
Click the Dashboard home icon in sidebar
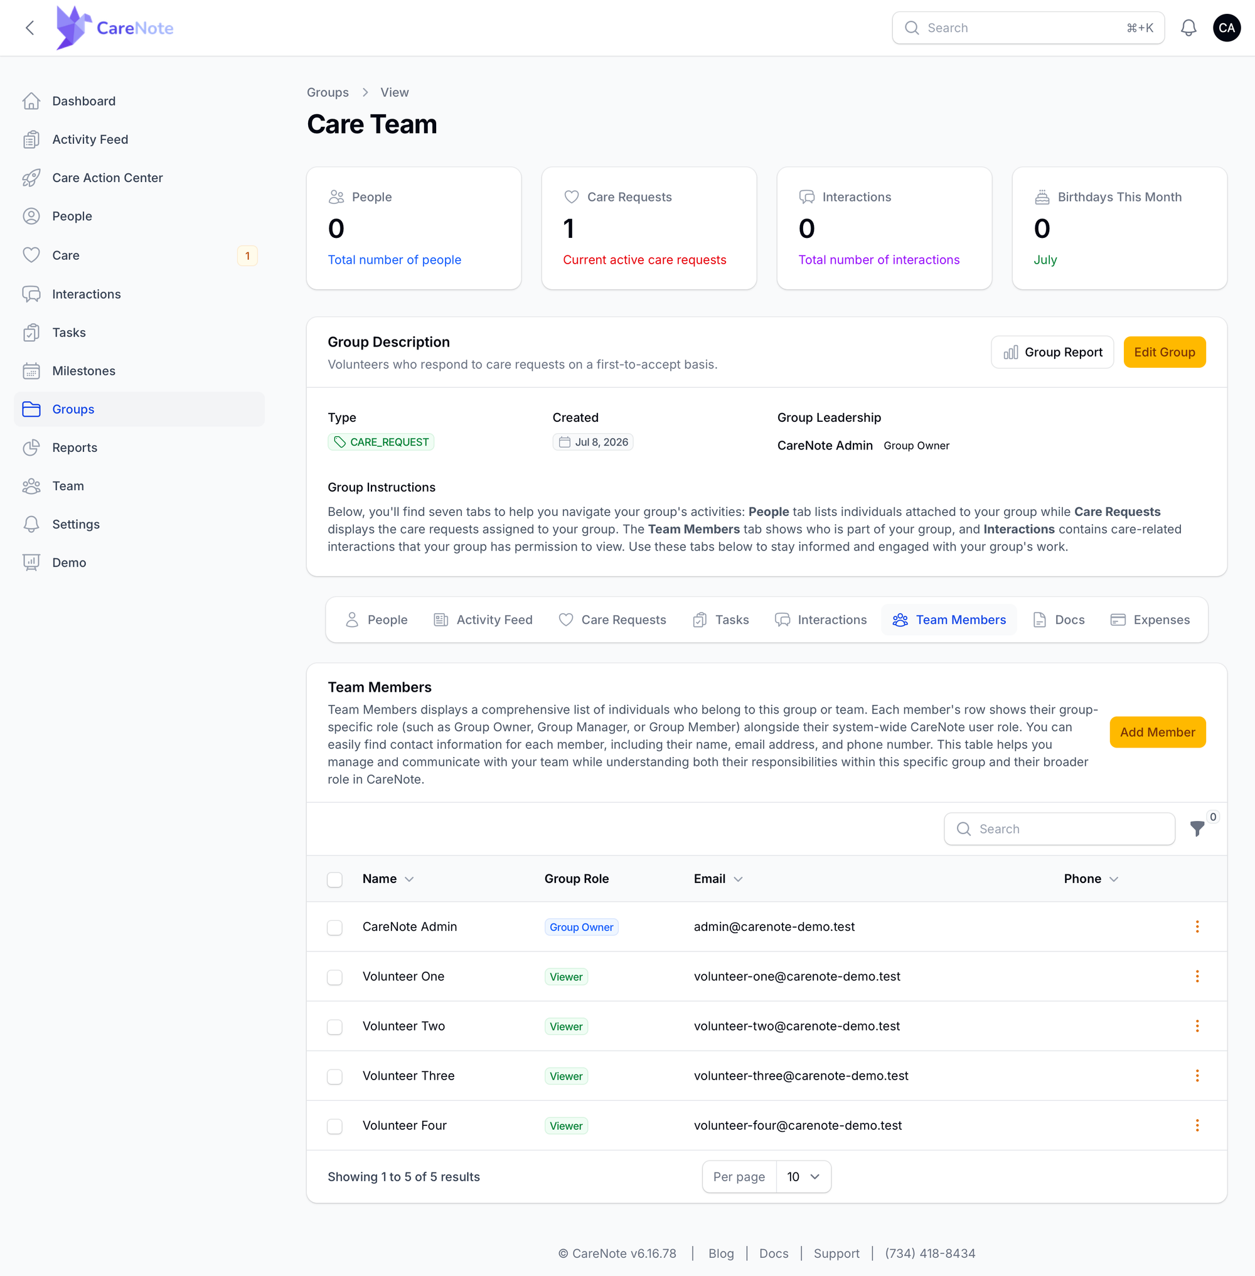(x=31, y=101)
